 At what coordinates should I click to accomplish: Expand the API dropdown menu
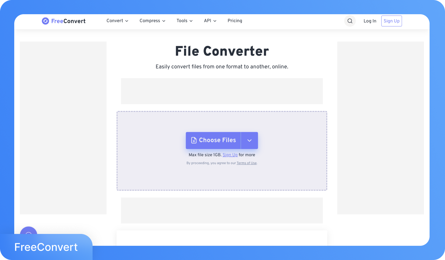(x=210, y=21)
